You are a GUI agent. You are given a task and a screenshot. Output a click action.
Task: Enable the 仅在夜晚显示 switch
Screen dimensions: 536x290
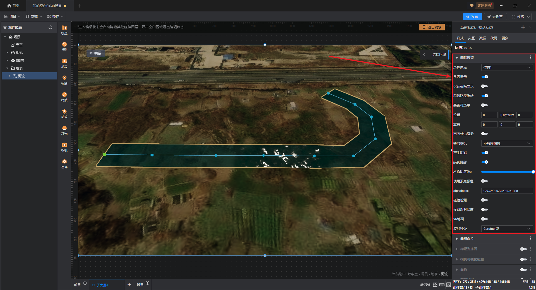(x=485, y=86)
